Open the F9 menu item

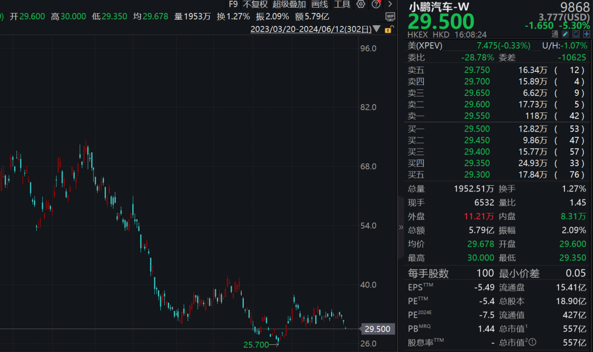pyautogui.click(x=233, y=4)
